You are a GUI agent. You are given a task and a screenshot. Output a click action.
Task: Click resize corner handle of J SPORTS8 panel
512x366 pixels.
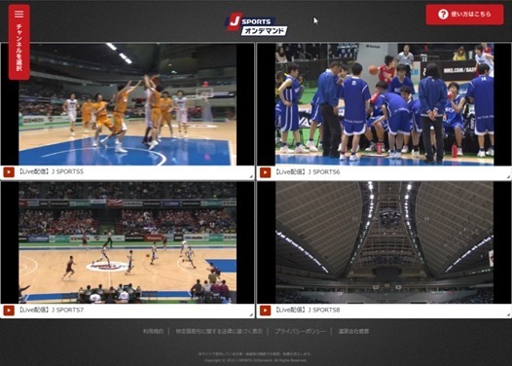[508, 314]
